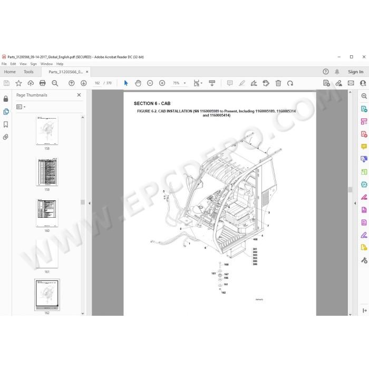The width and height of the screenshot is (369, 369).
Task: Click the page number field showing 162
Action: tap(97, 83)
